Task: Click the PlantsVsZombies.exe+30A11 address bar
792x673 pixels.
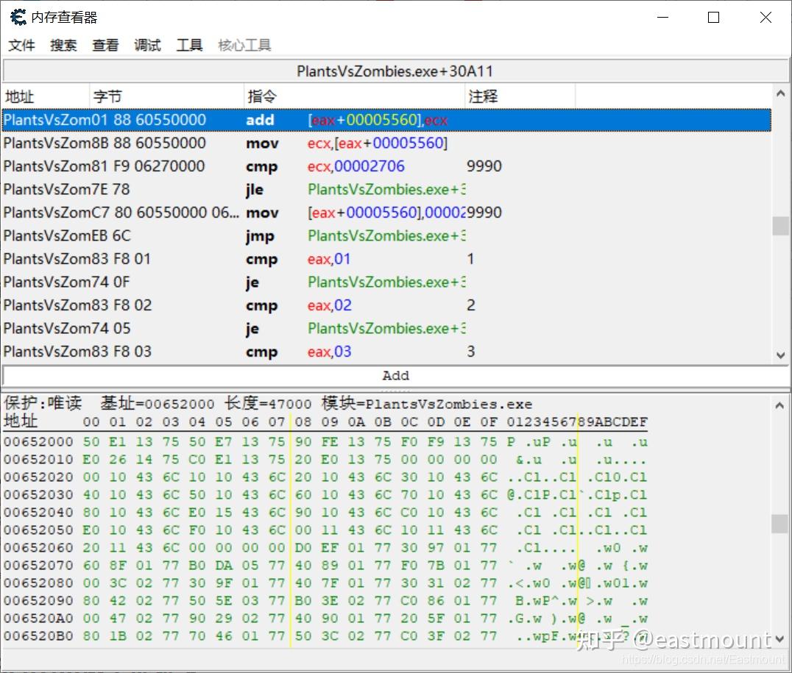Action: (395, 71)
